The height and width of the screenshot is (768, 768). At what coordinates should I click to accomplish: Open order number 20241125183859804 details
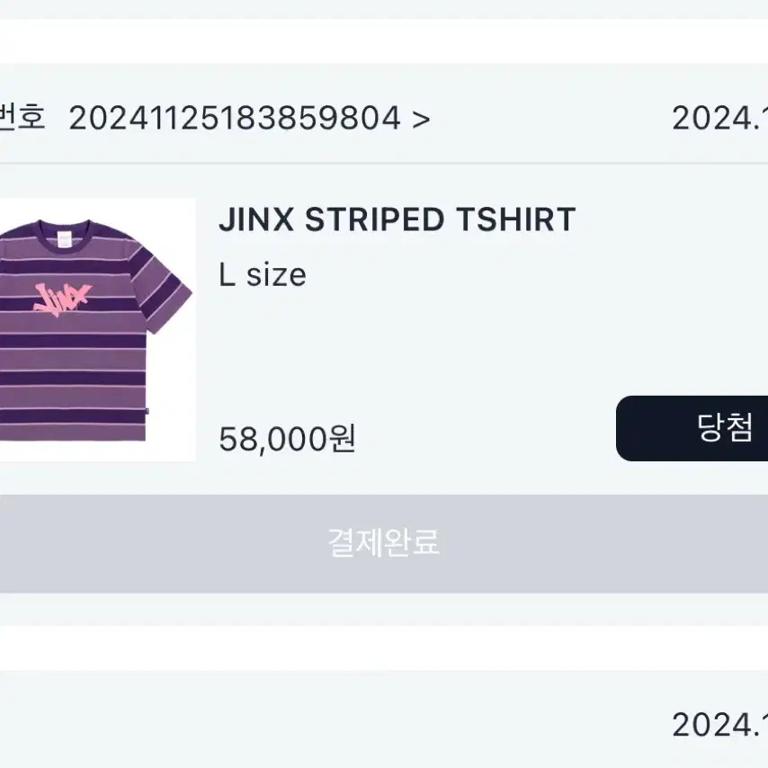235,119
